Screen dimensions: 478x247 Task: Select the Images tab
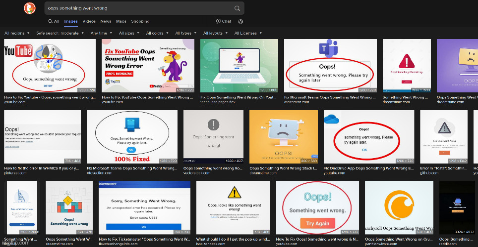pyautogui.click(x=70, y=21)
